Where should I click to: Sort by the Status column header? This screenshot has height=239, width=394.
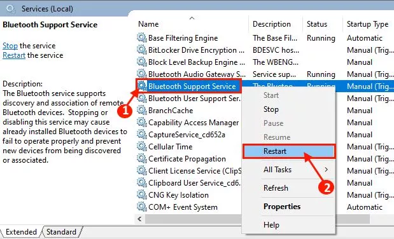pos(317,24)
